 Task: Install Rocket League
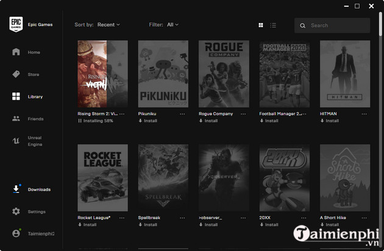(87, 225)
